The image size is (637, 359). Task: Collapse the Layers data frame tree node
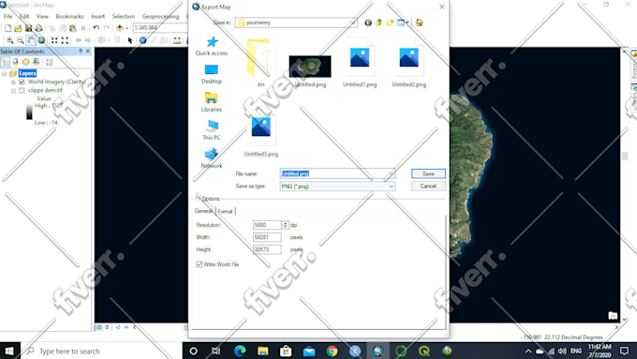(5, 74)
